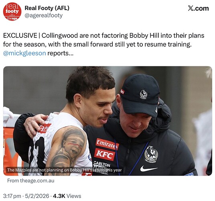Screen dimensions: 215x201
Task: Click the Emirates sponsor logo on the jacket
Action: pyautogui.click(x=107, y=144)
